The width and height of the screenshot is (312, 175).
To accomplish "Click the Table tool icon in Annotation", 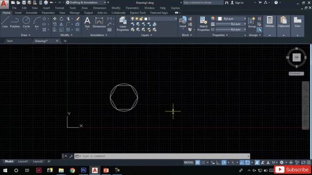I will point(109,30).
